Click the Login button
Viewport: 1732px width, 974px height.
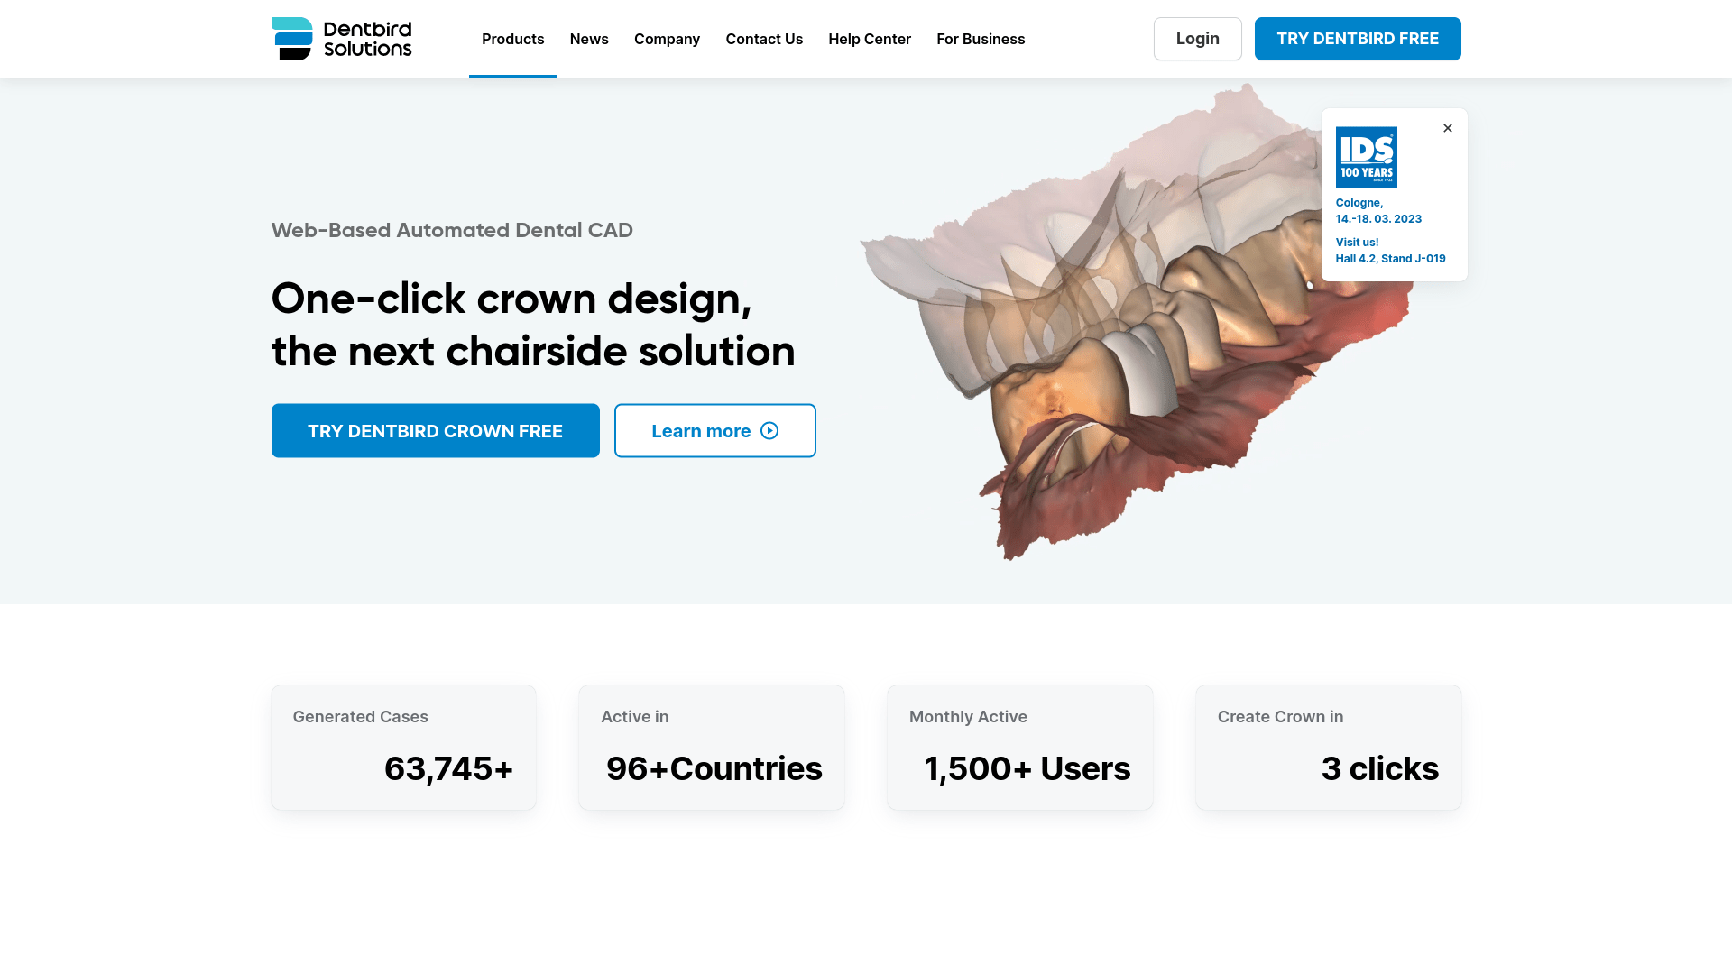tap(1197, 39)
